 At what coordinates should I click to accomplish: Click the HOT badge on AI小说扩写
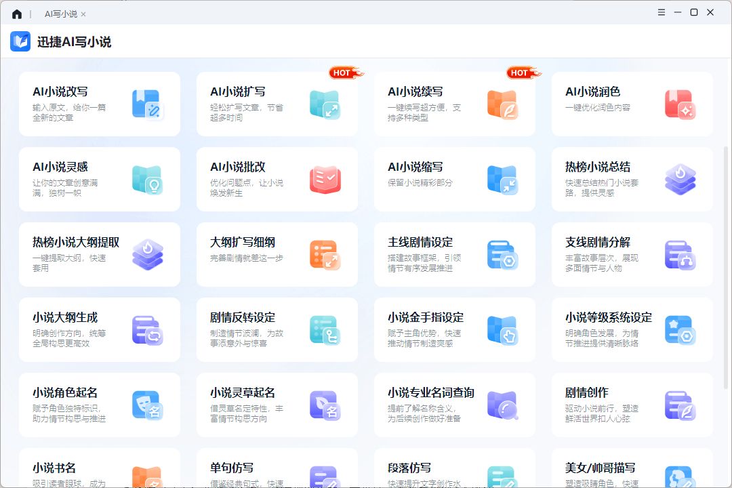pos(346,73)
